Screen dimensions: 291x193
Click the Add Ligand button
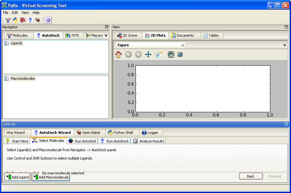pyautogui.click(x=17, y=177)
